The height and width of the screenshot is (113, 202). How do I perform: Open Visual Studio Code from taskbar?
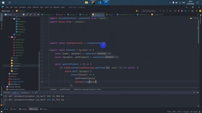point(99,3)
